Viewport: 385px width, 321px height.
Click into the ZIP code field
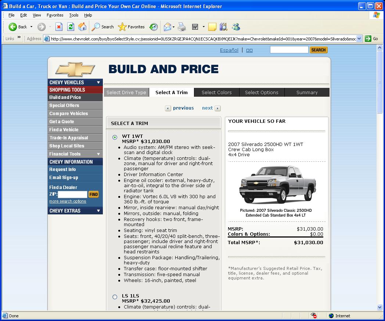72,195
